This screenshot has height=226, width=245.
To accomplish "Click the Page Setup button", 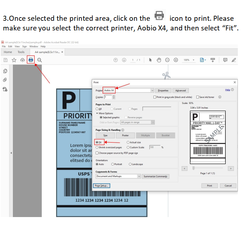I will [102, 186].
